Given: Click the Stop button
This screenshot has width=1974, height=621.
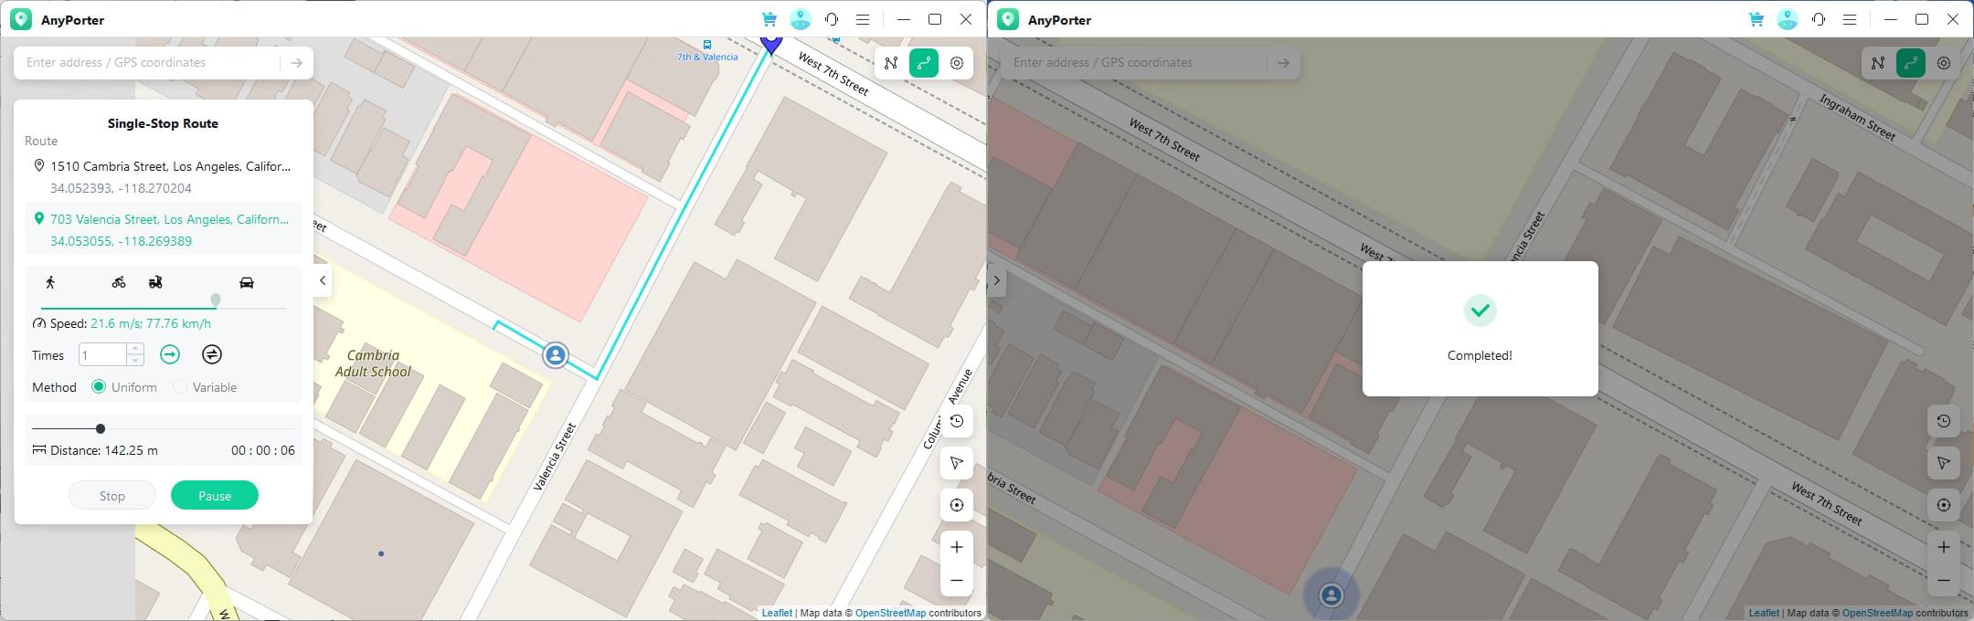Looking at the screenshot, I should click(112, 496).
